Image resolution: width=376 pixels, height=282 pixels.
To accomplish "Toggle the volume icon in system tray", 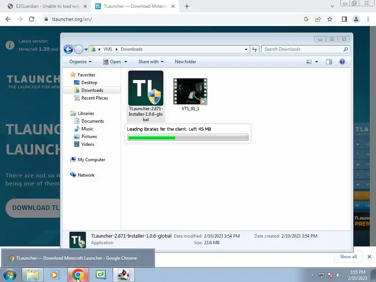I will [339, 275].
